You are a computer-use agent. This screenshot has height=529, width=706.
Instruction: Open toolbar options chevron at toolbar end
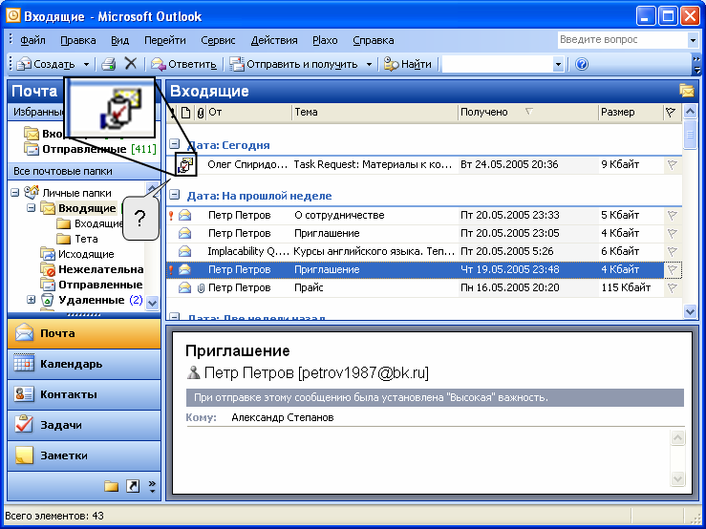pyautogui.click(x=697, y=64)
